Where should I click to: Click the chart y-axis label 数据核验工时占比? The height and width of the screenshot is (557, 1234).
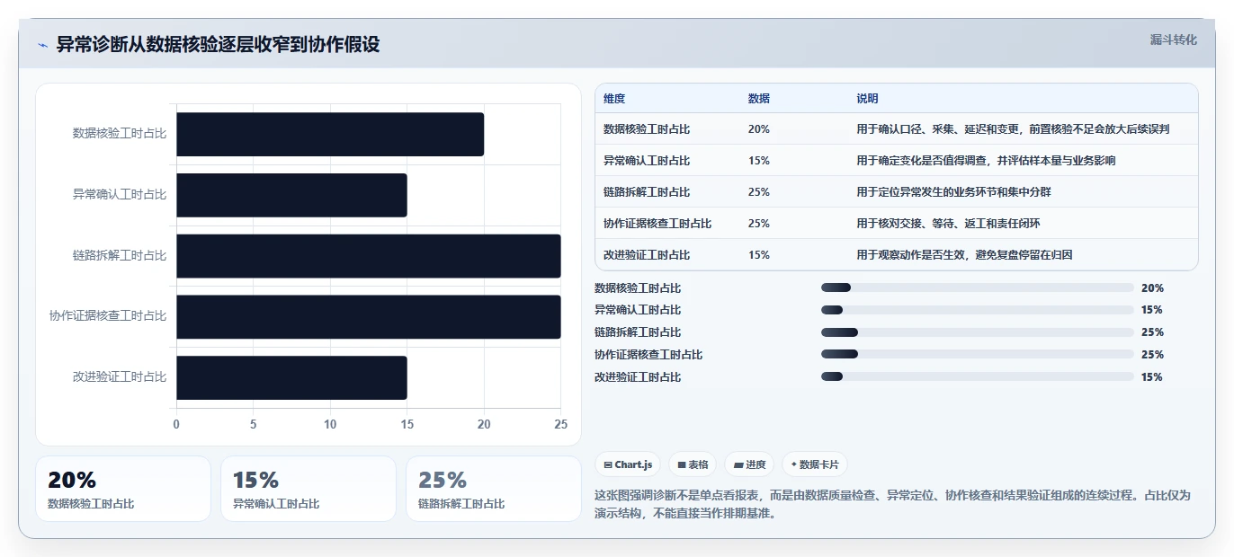pos(120,134)
